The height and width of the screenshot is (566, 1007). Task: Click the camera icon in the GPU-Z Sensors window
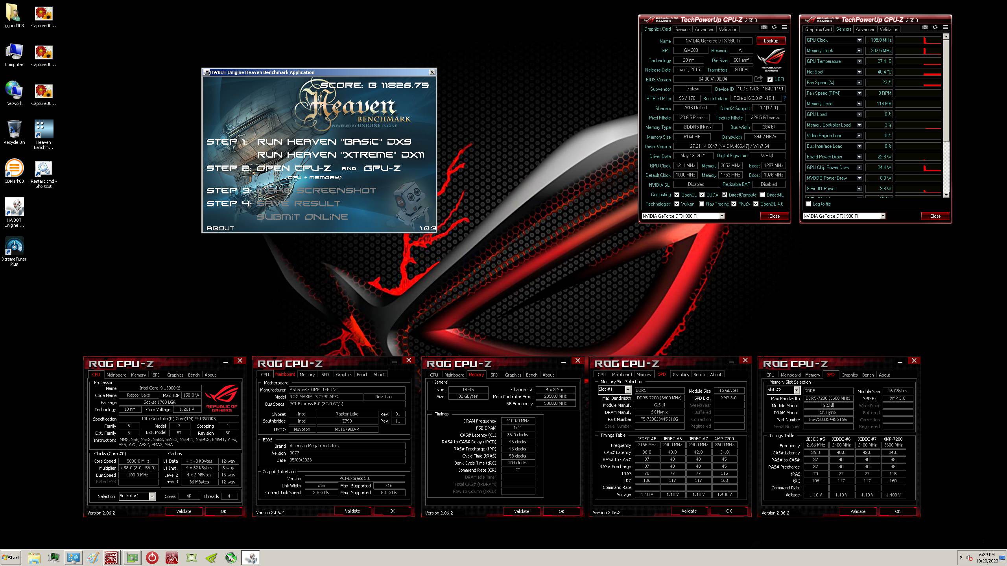(x=925, y=28)
